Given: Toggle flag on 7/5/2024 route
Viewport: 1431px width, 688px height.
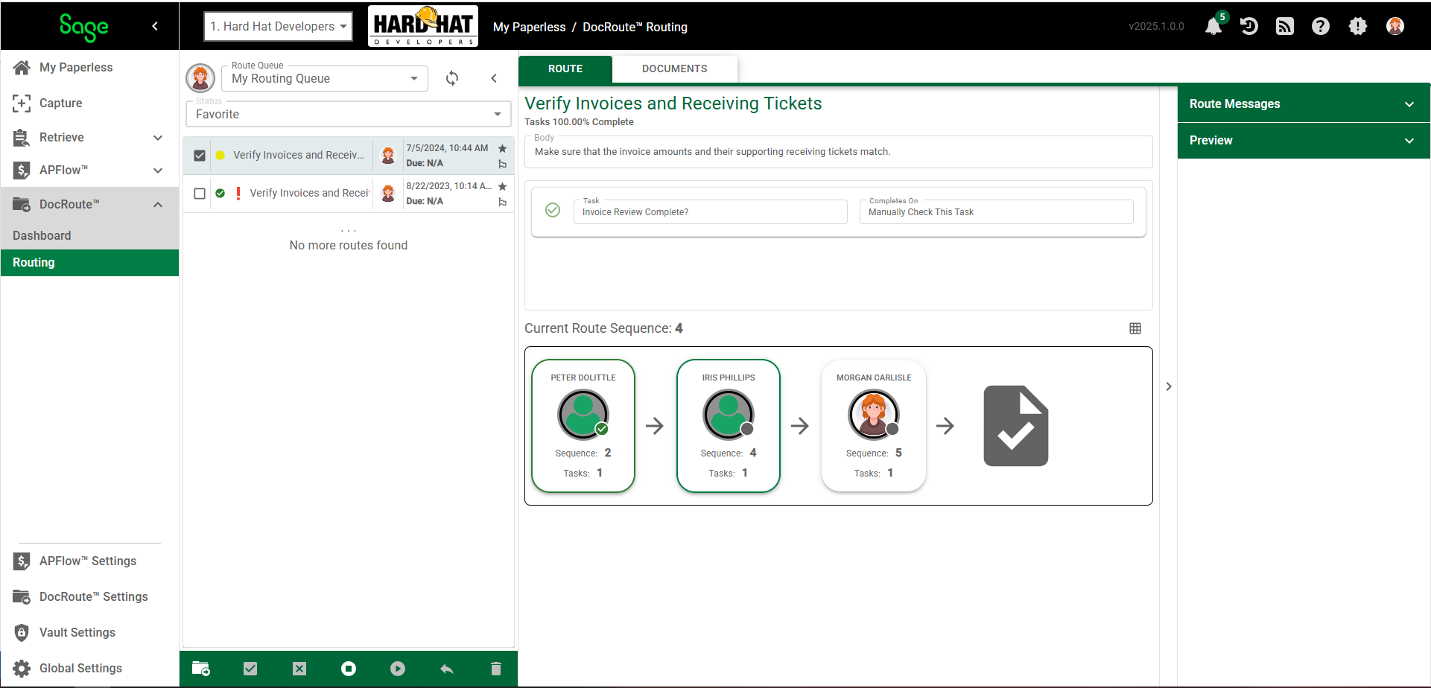Looking at the screenshot, I should pyautogui.click(x=502, y=164).
